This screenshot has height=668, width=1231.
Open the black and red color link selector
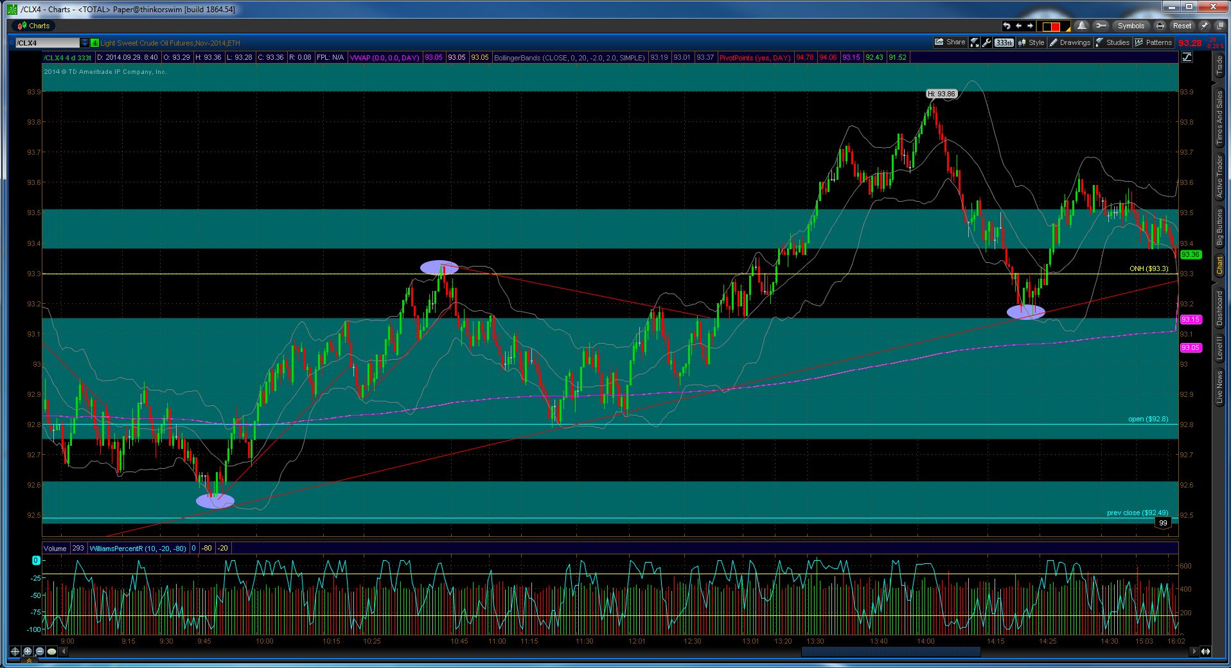pos(1054,26)
